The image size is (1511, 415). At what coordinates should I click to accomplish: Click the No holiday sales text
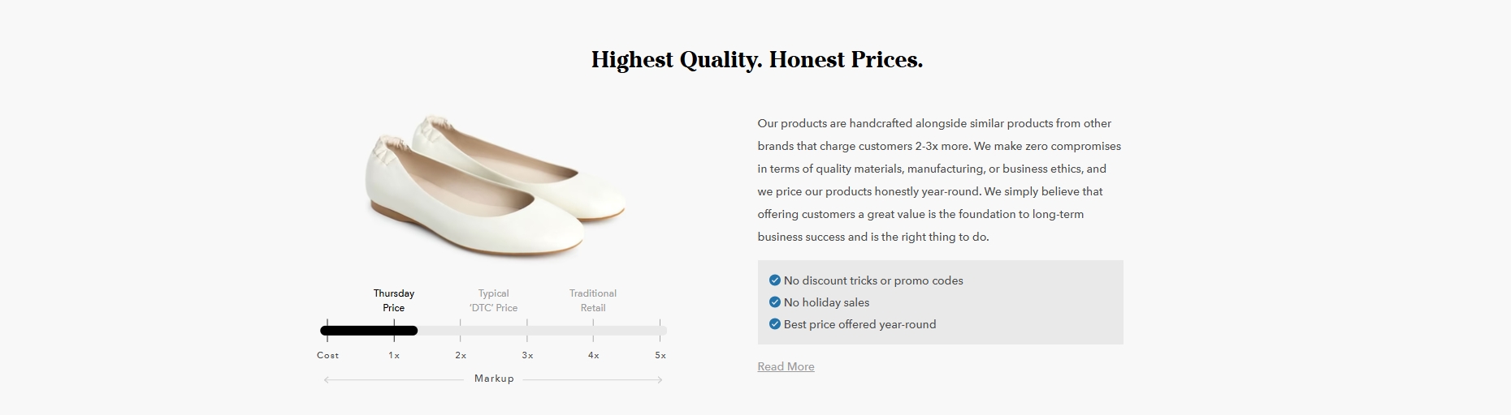pos(826,302)
